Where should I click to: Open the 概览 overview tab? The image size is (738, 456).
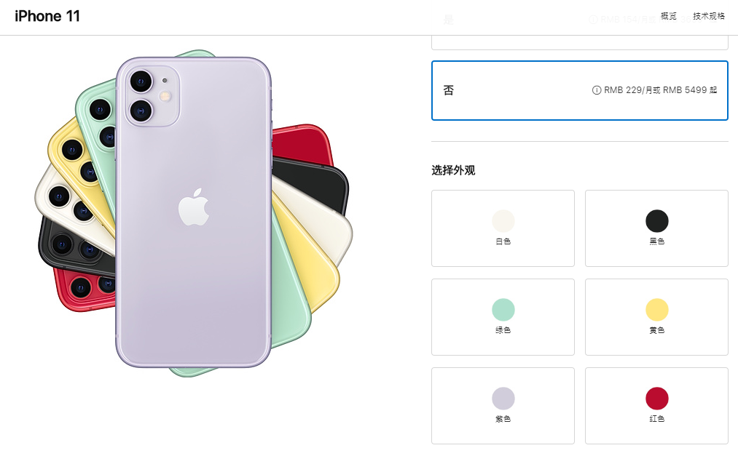[x=668, y=17]
